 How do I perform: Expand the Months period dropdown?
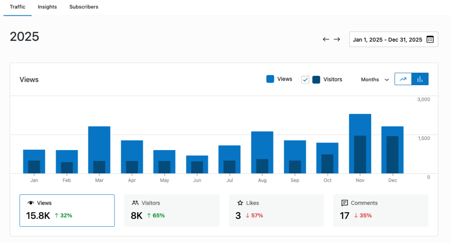[x=375, y=79]
